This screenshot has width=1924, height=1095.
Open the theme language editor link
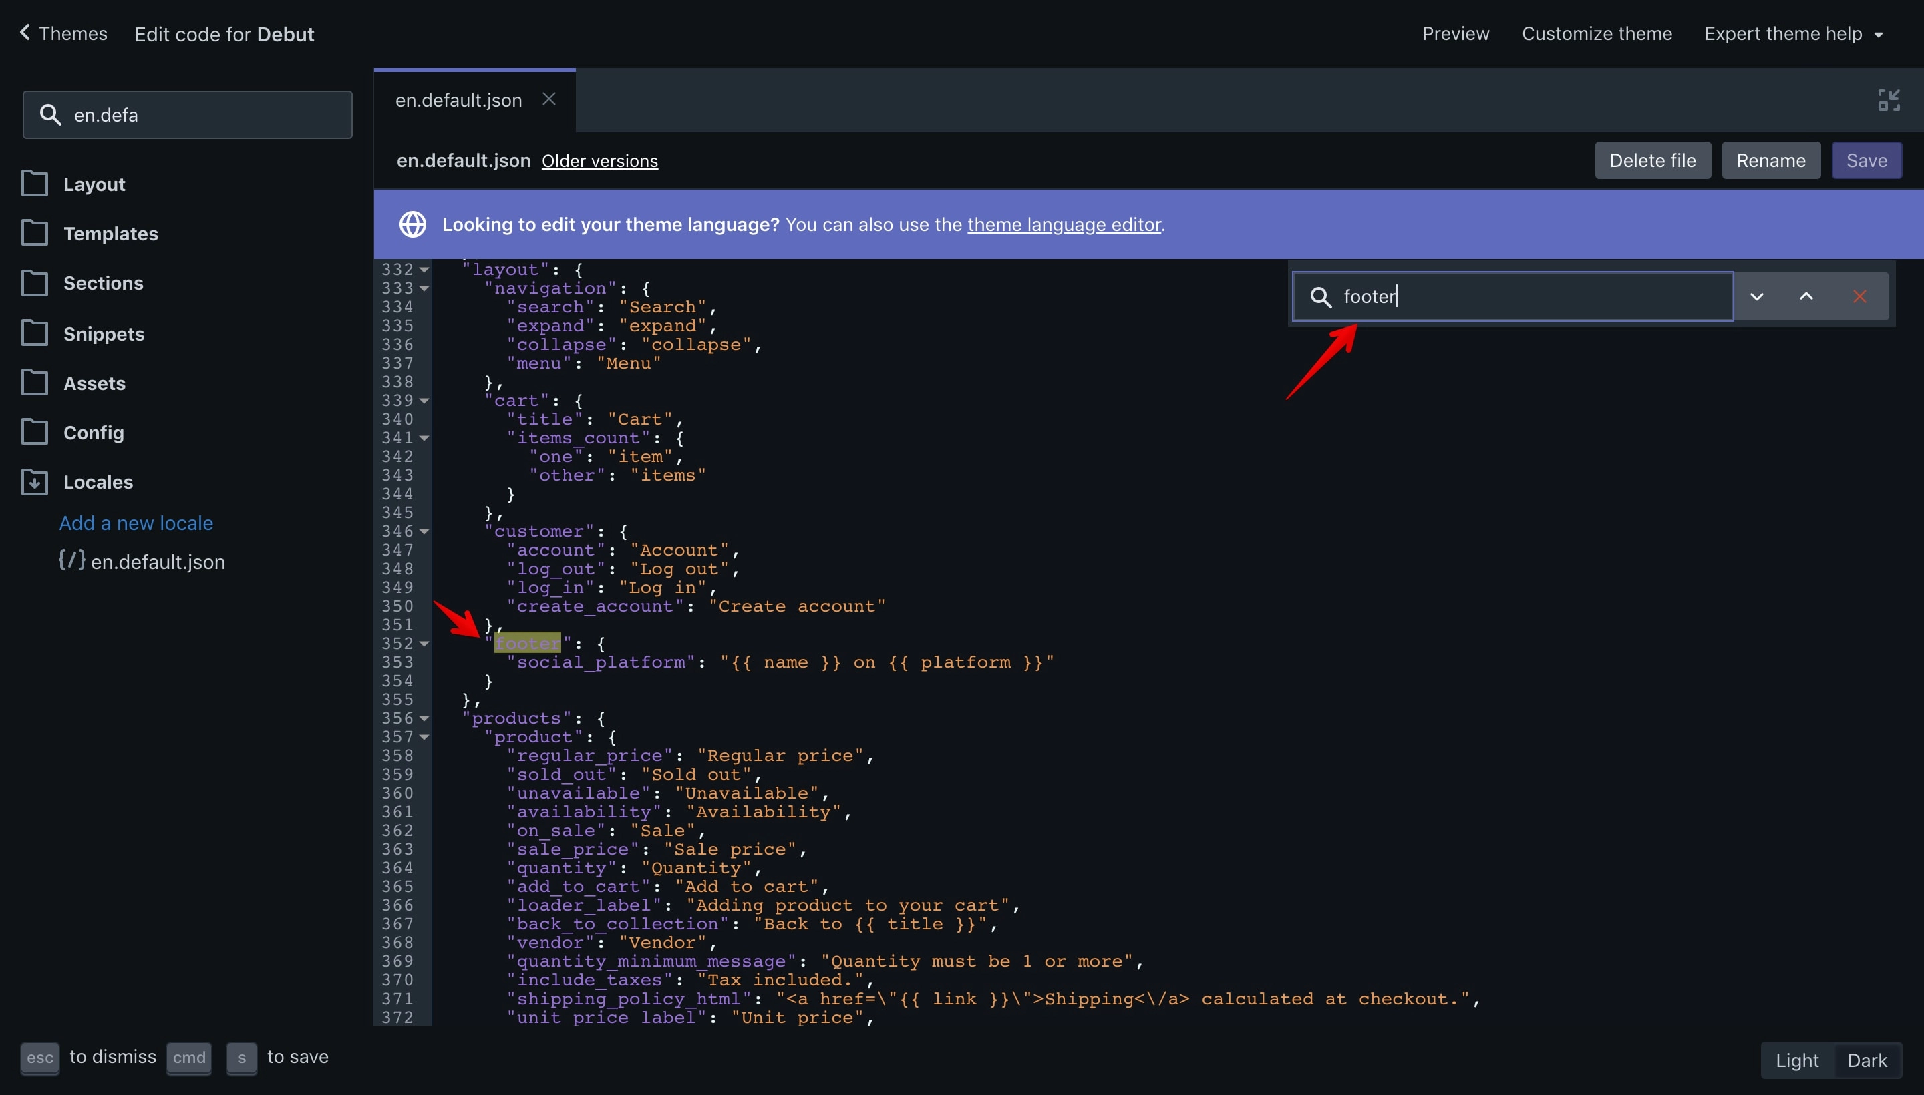coord(1064,224)
